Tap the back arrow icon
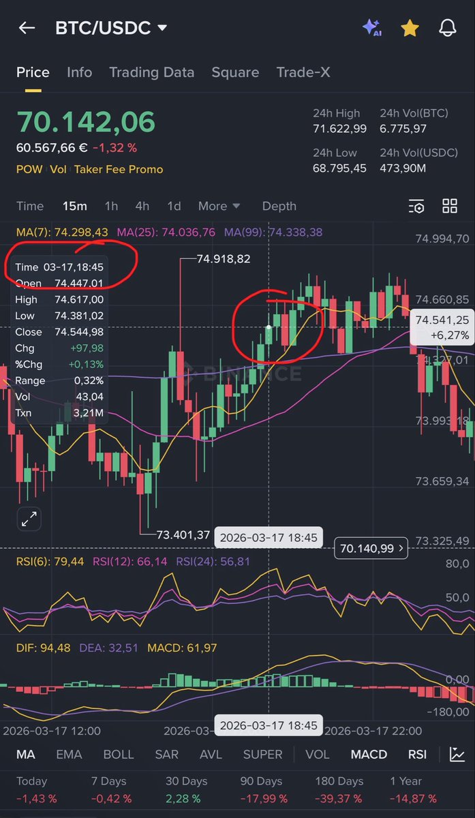The height and width of the screenshot is (818, 475). (x=27, y=28)
